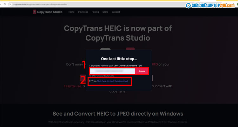Screen dimensions: 238x127
Task: Click the CopyTrans Studio logo
Action: click(x=48, y=12)
